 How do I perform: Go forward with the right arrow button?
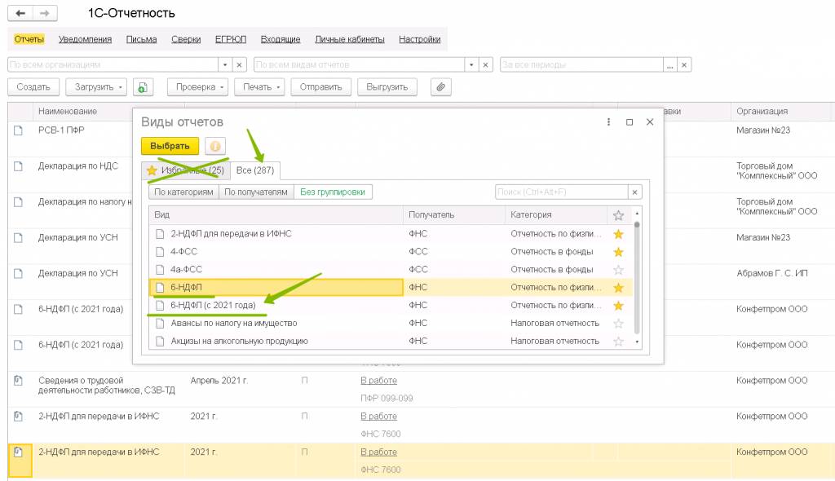[46, 13]
